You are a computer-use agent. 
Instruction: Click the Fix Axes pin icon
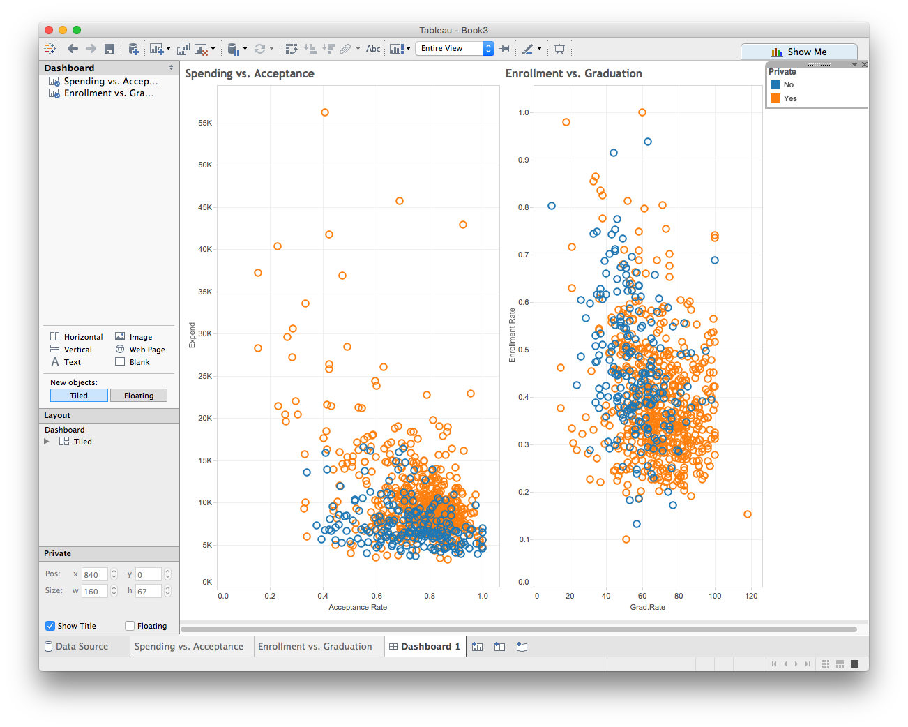pyautogui.click(x=505, y=49)
